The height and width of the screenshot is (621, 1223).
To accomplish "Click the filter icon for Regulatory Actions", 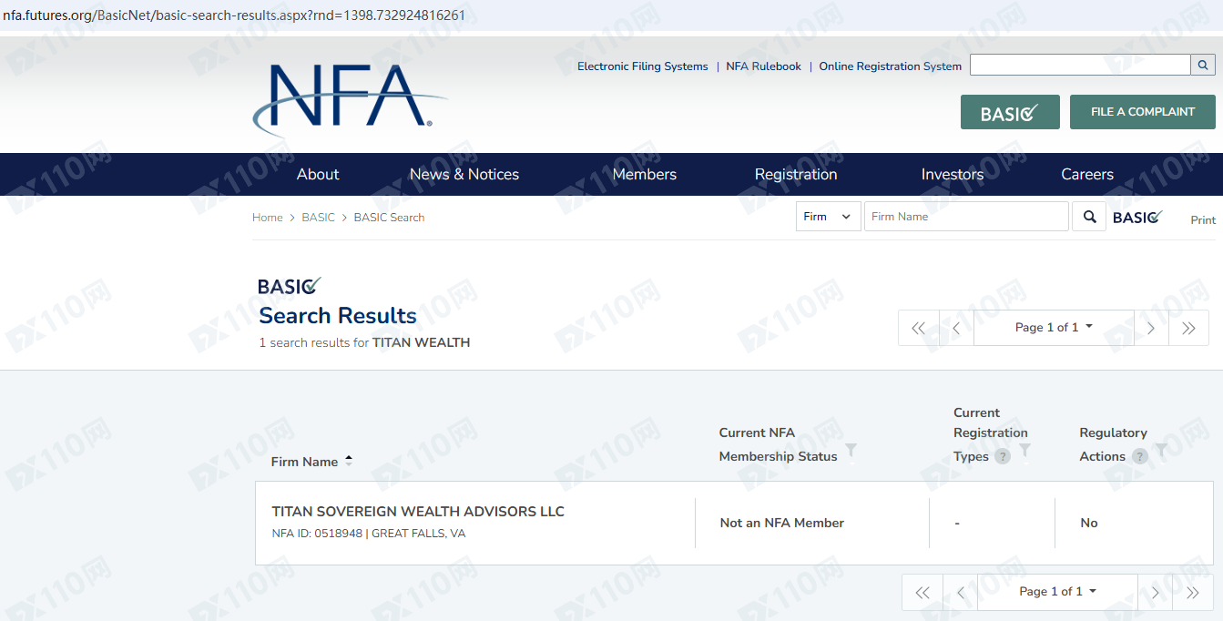I will point(1161,451).
